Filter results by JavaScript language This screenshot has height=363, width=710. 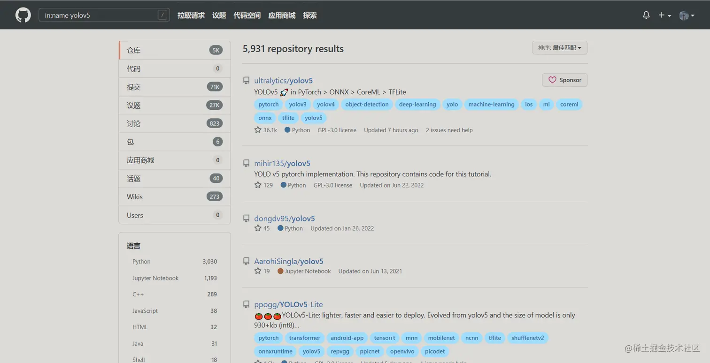[x=175, y=311]
